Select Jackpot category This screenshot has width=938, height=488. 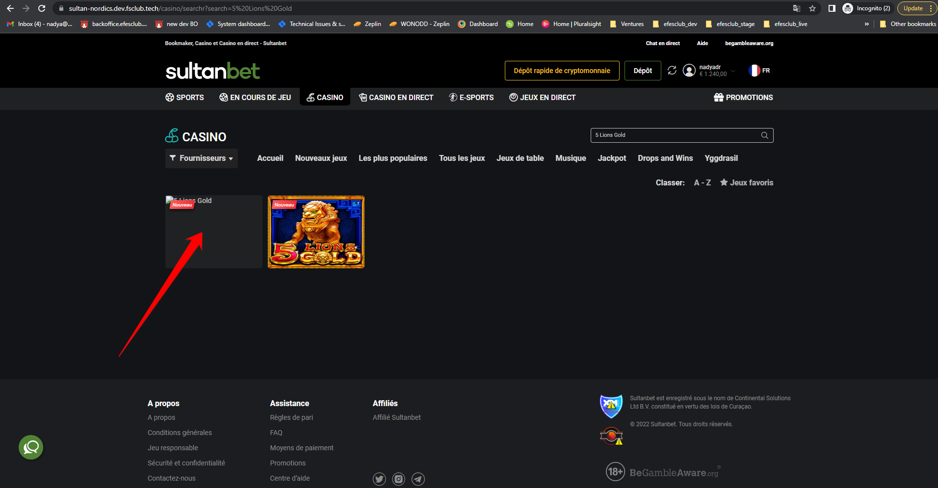(x=612, y=158)
